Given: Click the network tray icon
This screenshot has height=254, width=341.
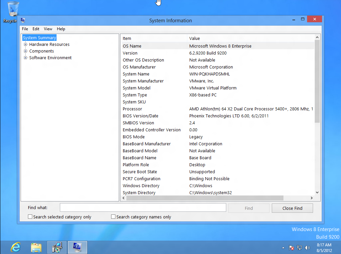Looking at the screenshot, I should tap(299, 247).
